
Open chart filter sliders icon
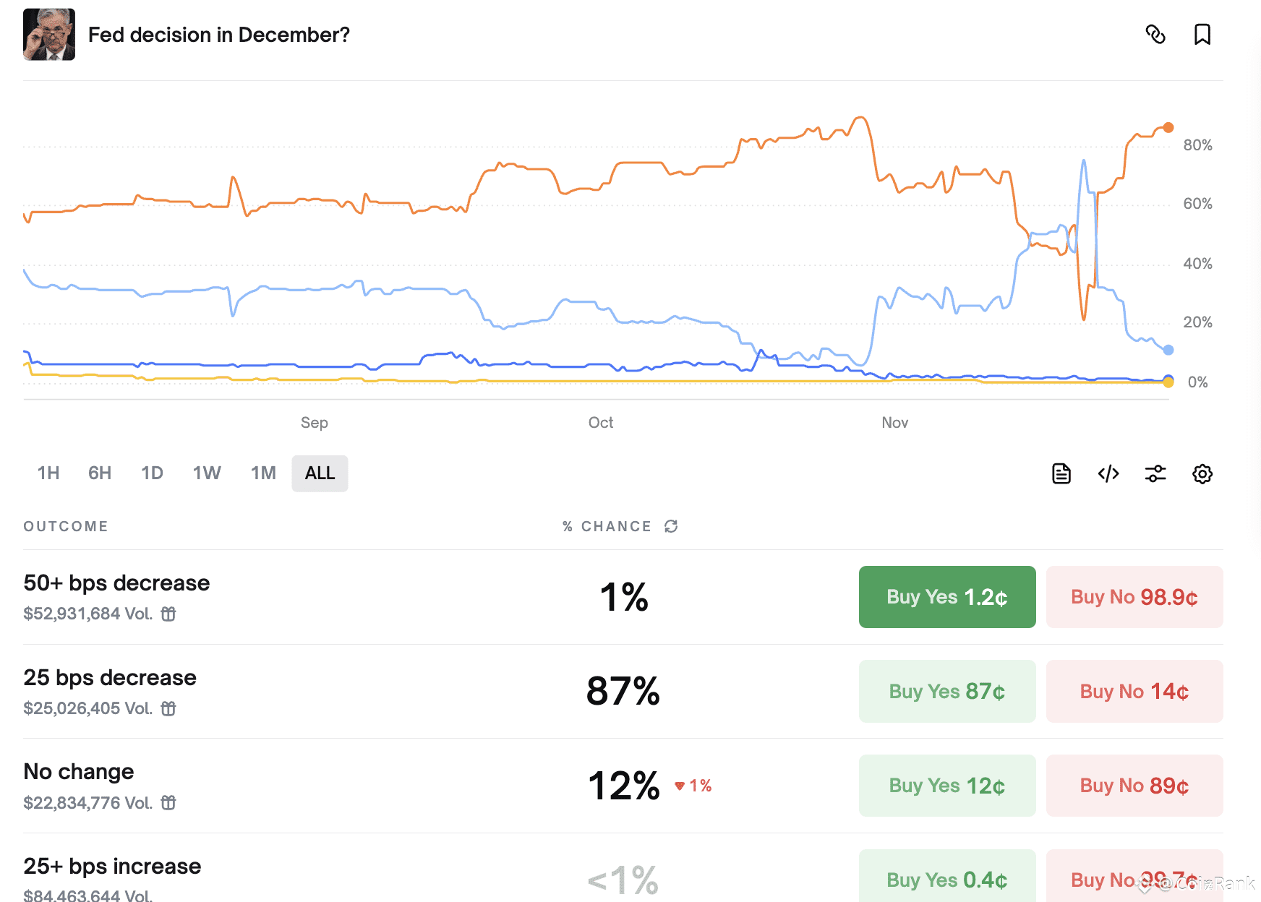coord(1155,473)
